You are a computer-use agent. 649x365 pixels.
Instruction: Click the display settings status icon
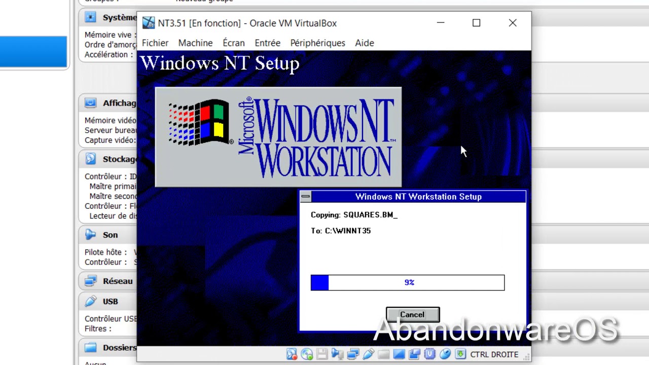click(399, 354)
